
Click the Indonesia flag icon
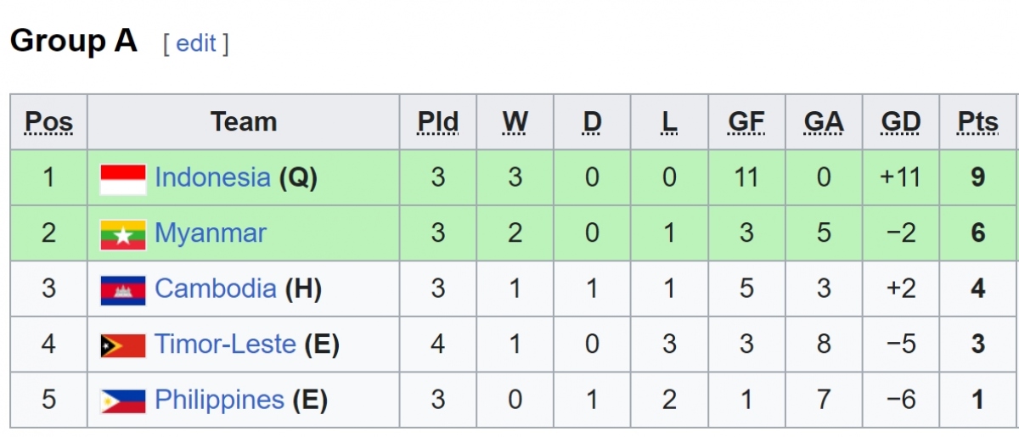pyautogui.click(x=123, y=179)
